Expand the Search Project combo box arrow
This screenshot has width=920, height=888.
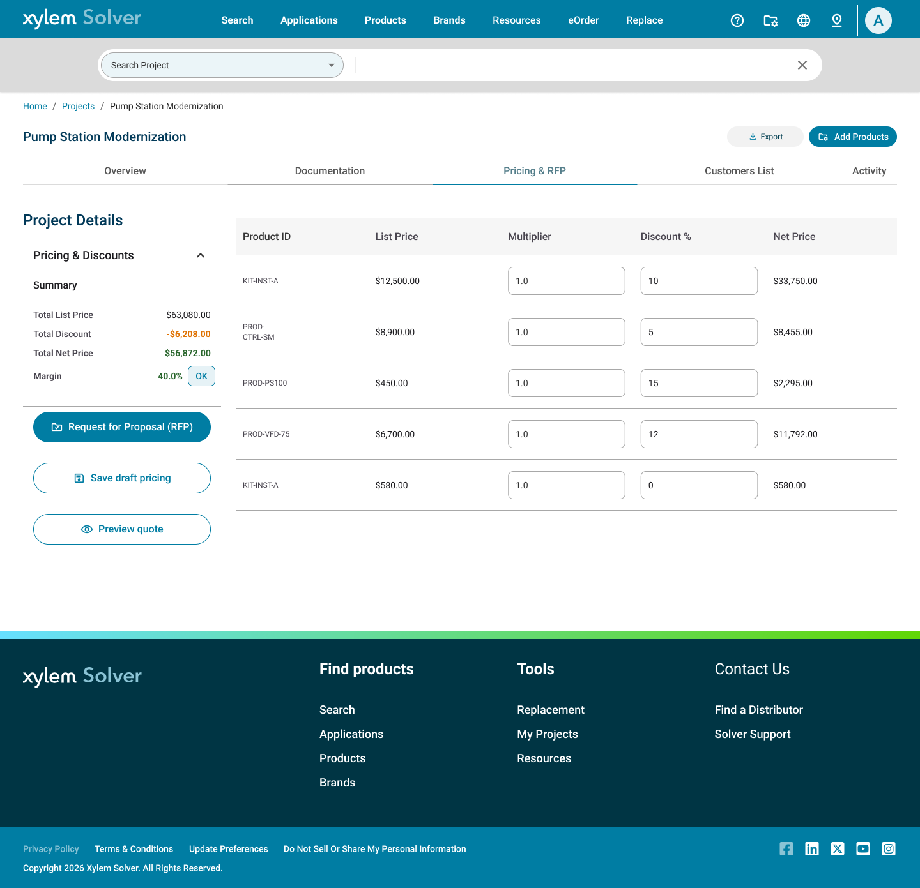pos(331,64)
